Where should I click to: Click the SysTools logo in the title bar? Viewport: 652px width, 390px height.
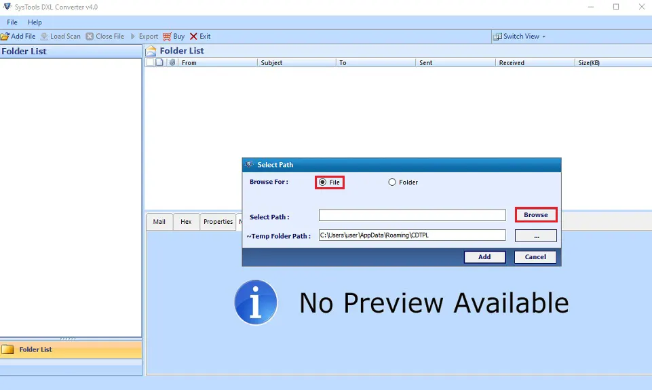7,7
